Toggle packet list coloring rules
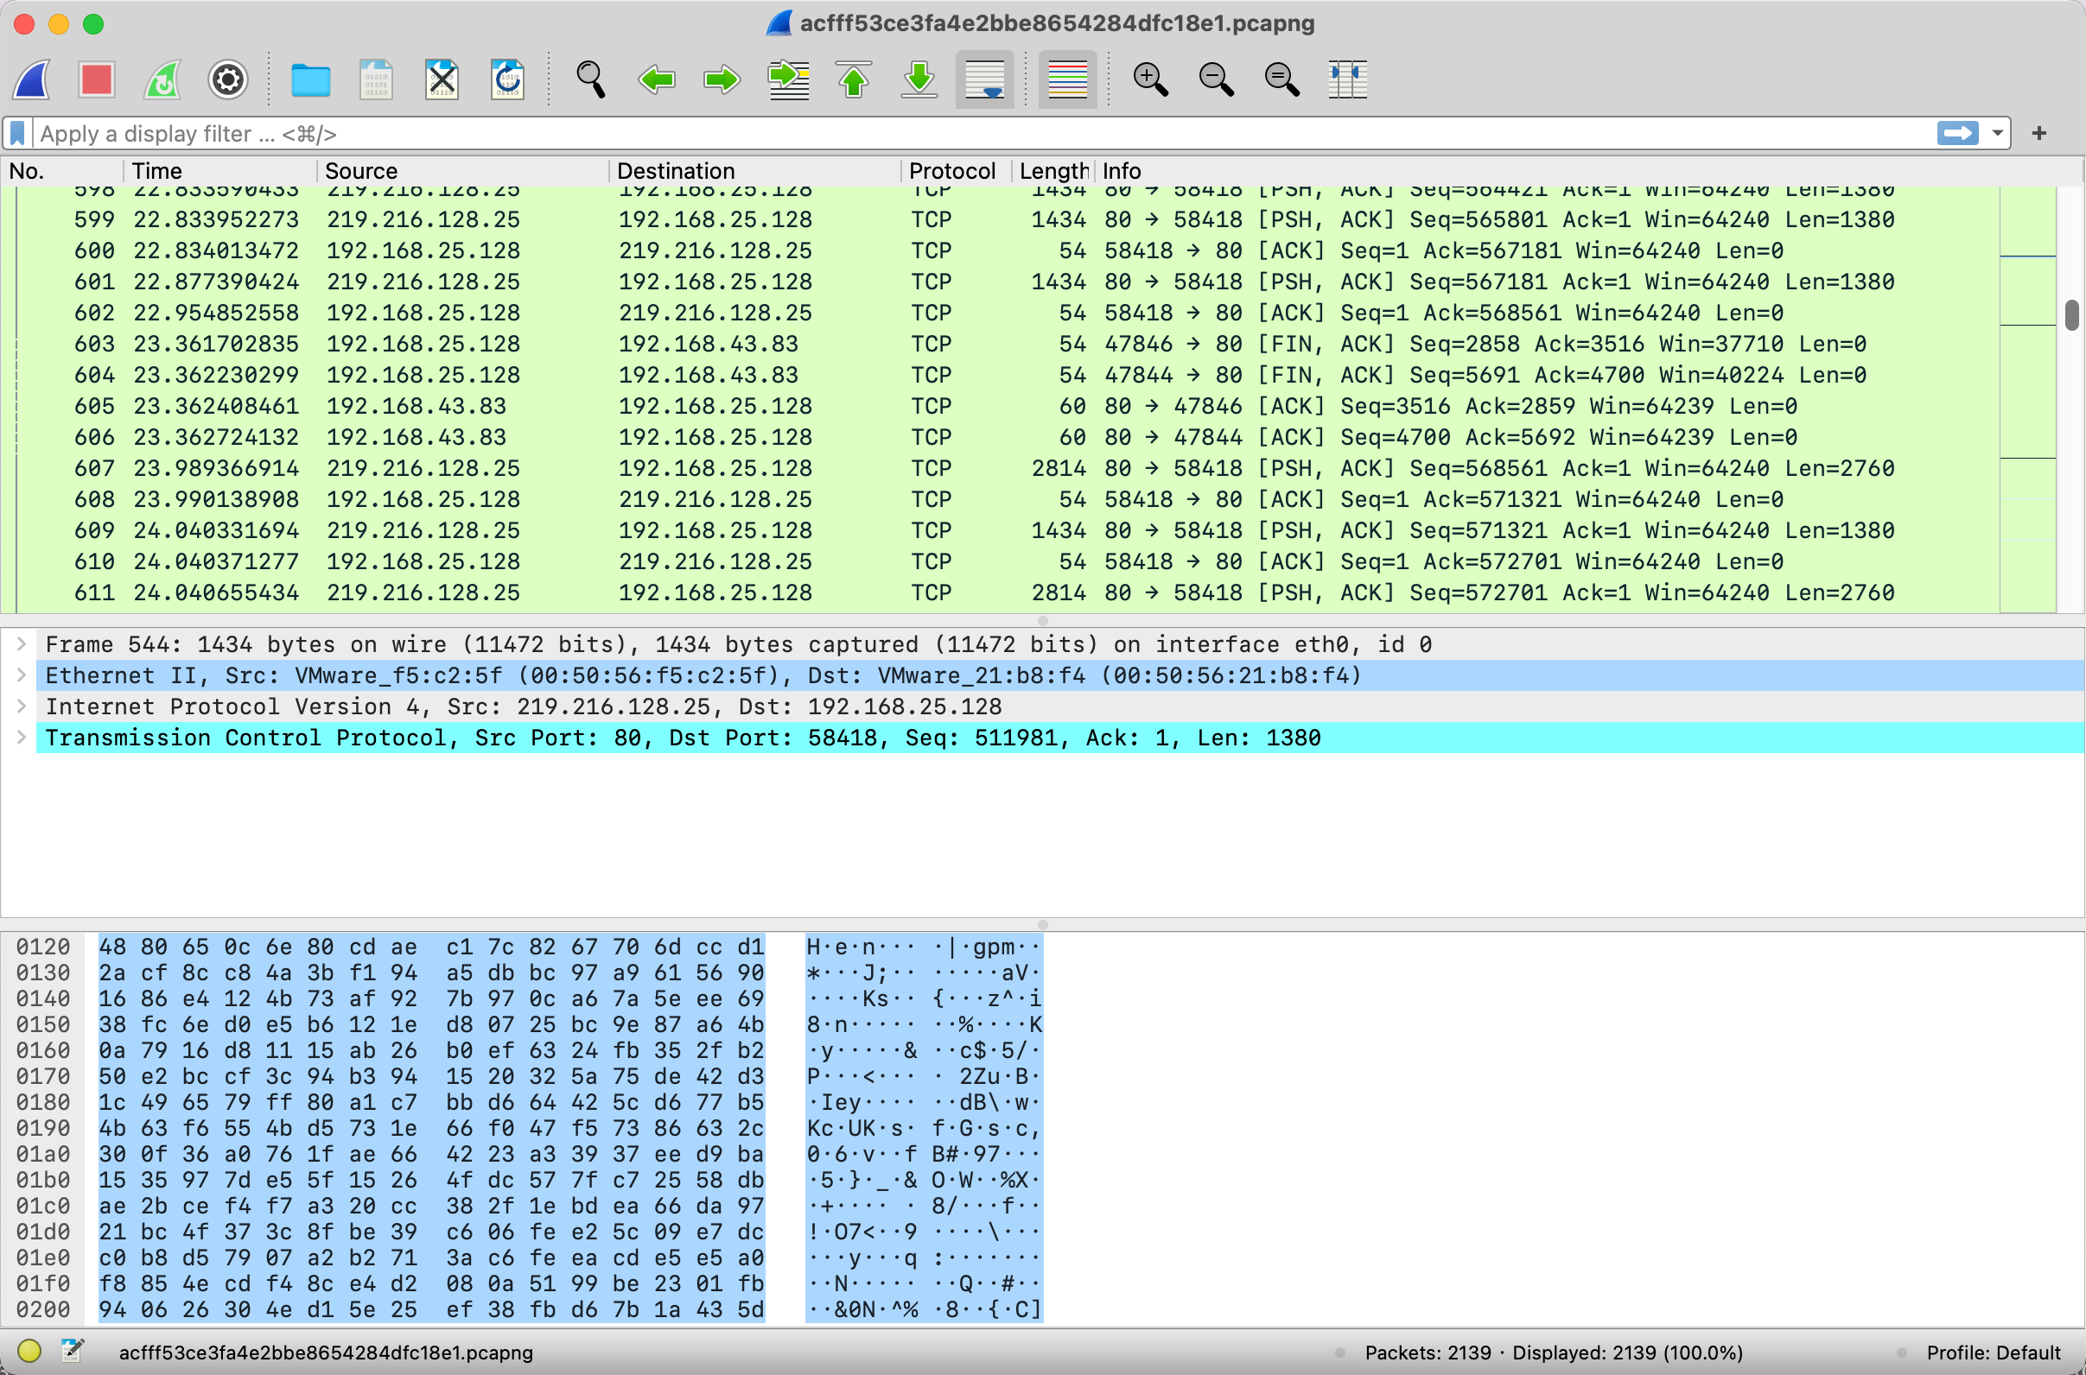This screenshot has height=1375, width=2086. pos(1066,79)
